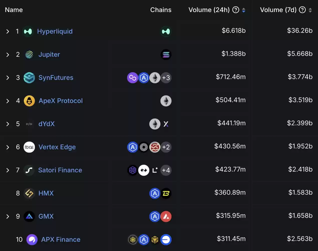Sort by Volume (7d) using sort arrows
The height and width of the screenshot is (251, 318).
(310, 10)
